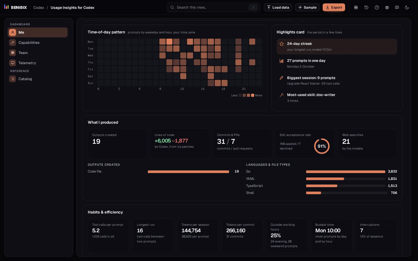Click the Me person icon in sidebar

[13, 32]
